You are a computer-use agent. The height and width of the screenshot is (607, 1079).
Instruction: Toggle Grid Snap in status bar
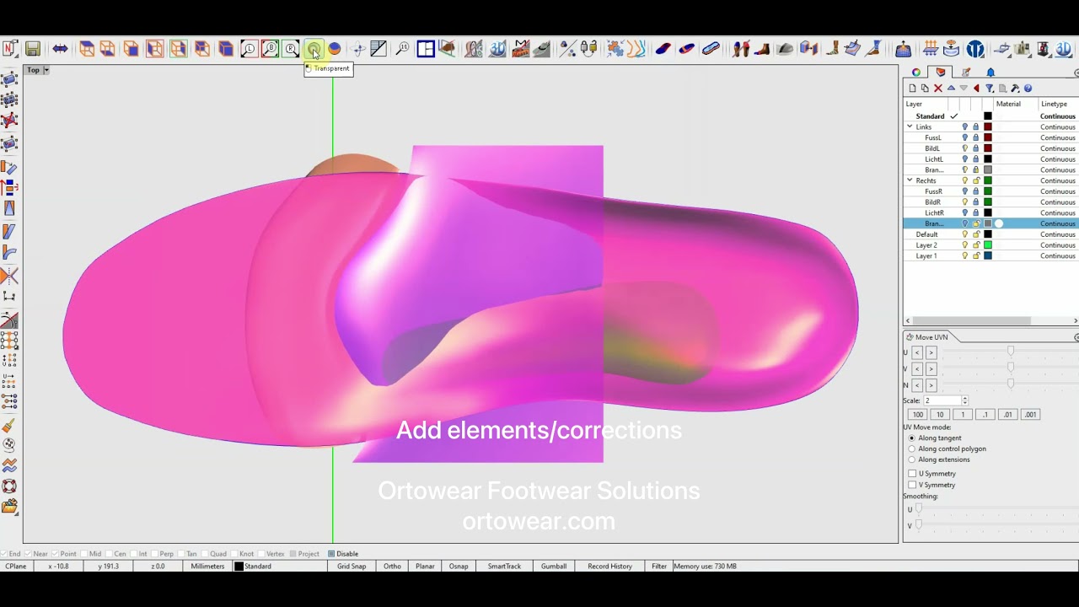352,567
